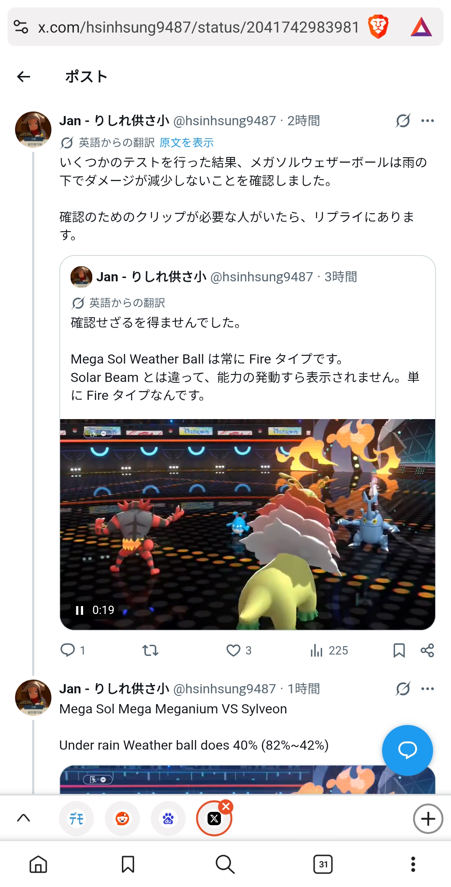Like the post with 3 likes

[233, 650]
